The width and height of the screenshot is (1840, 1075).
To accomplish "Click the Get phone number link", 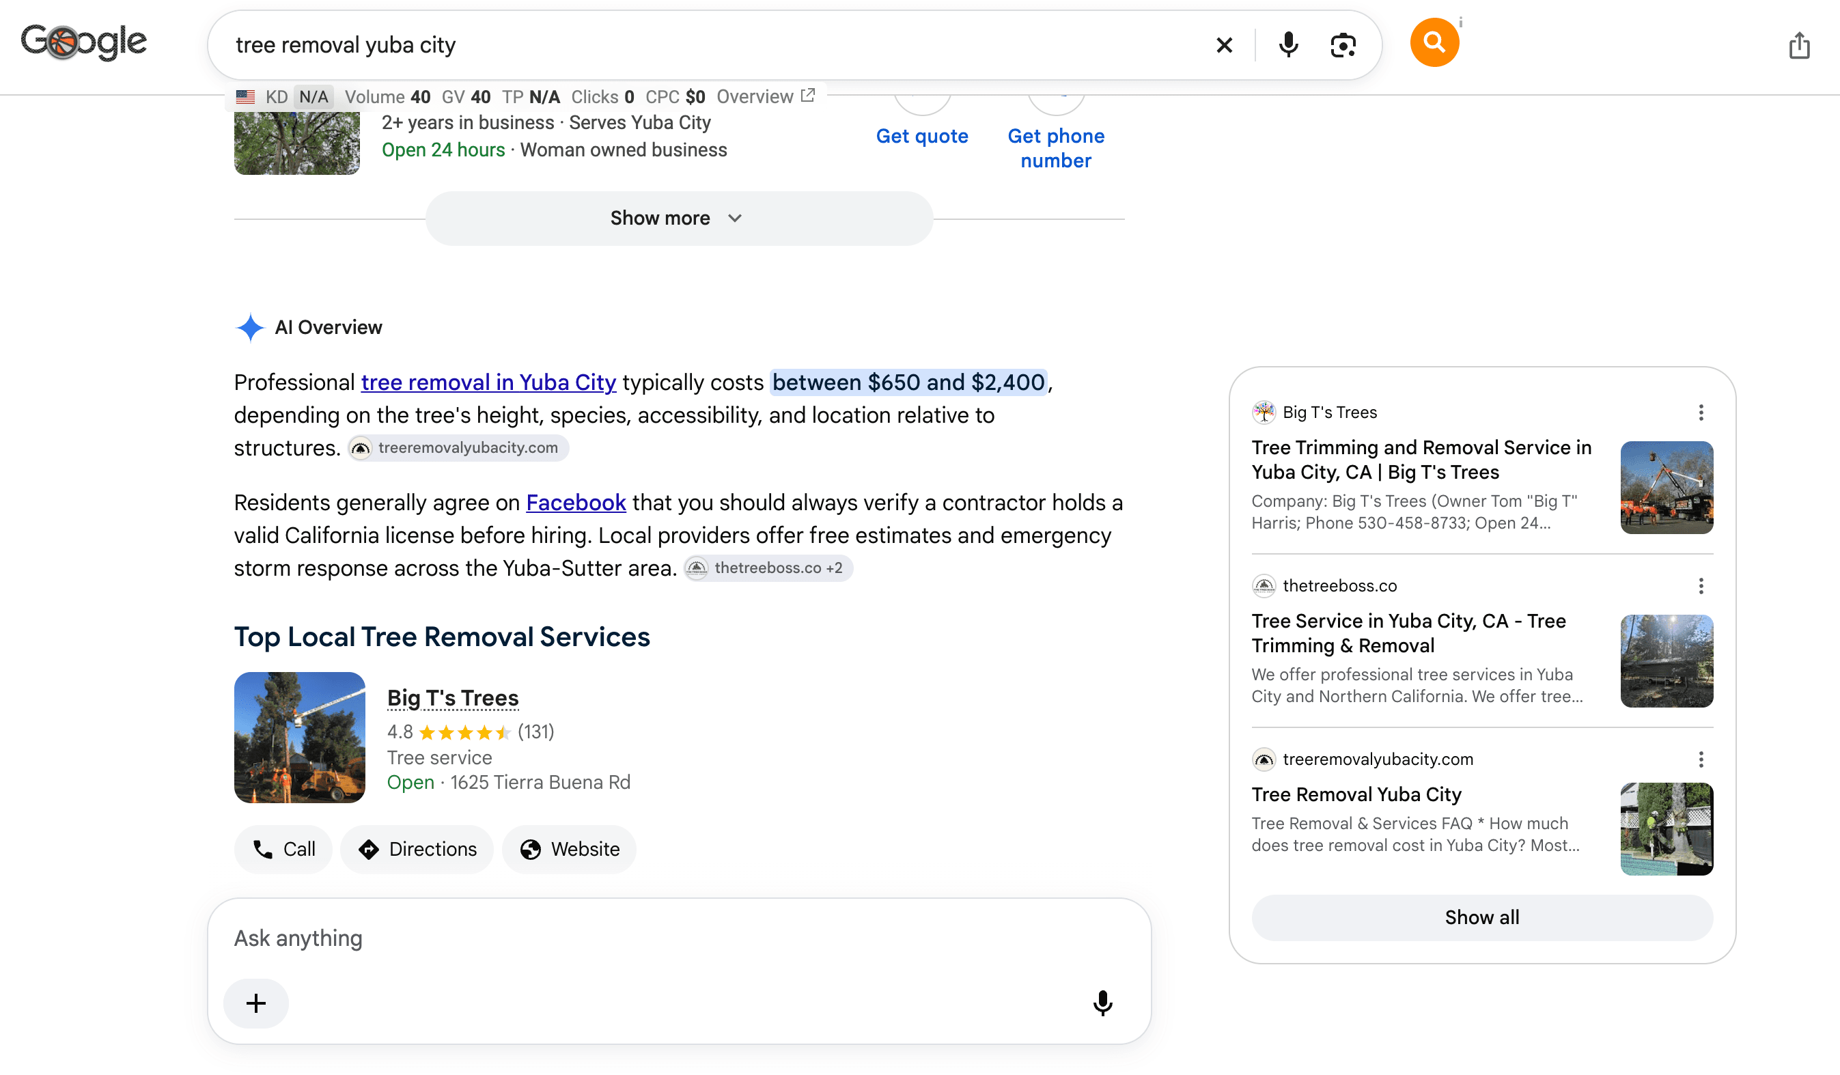I will pyautogui.click(x=1056, y=148).
